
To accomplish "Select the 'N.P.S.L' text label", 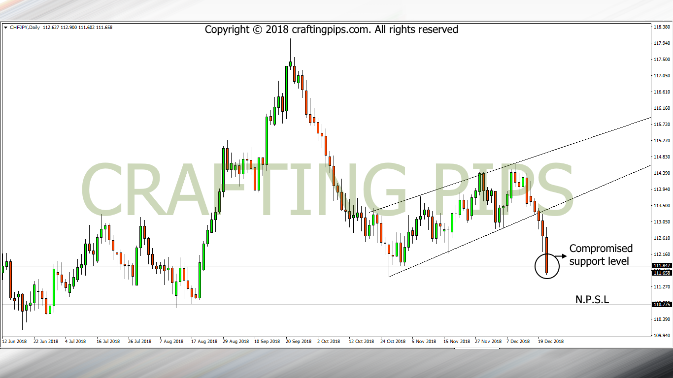I will click(x=592, y=299).
